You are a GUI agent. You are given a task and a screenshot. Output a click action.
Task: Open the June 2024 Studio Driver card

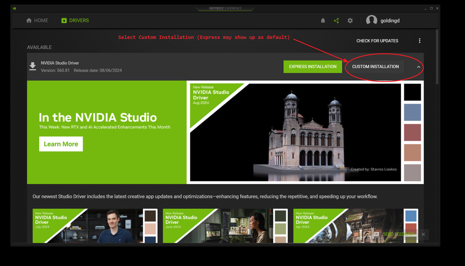coord(225,225)
